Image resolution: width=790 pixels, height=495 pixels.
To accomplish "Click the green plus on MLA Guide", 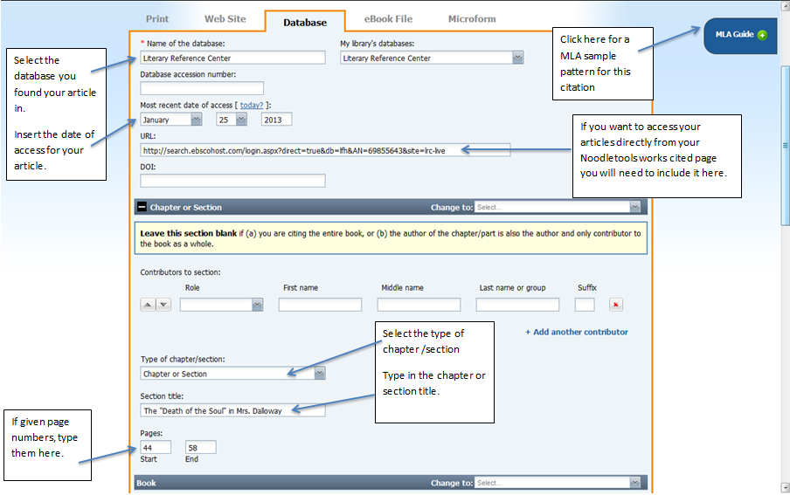I will click(x=762, y=35).
